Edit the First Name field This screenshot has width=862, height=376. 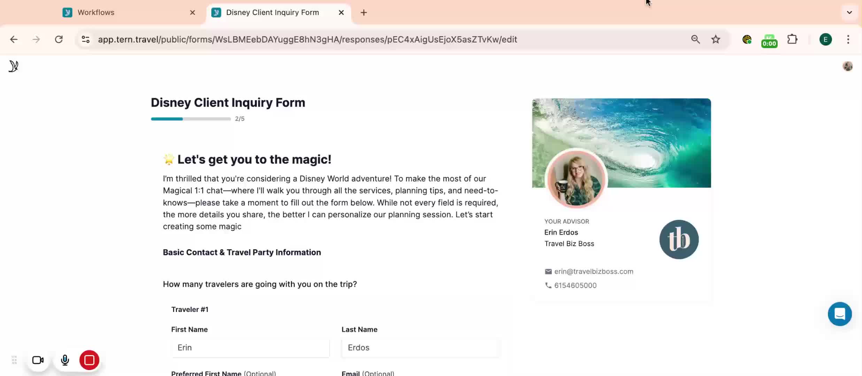point(251,348)
